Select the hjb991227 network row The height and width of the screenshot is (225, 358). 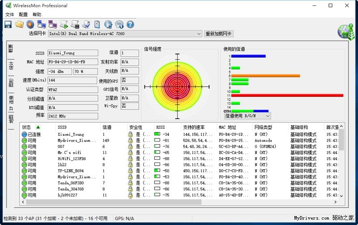tap(179, 195)
